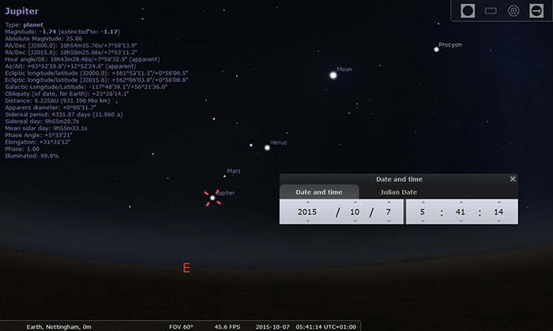This screenshot has height=331, width=553.
Task: Select the star Procyon
Action: point(436,49)
